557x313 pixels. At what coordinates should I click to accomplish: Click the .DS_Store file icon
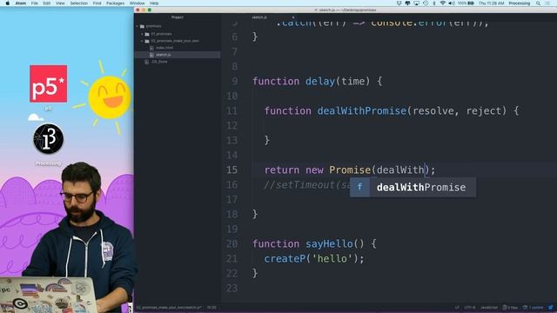147,62
